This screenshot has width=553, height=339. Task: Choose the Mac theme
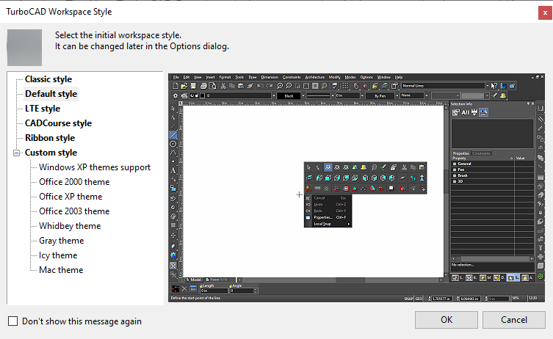point(61,270)
